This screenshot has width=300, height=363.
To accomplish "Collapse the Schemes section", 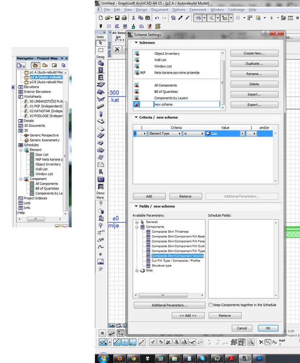I will point(136,43).
